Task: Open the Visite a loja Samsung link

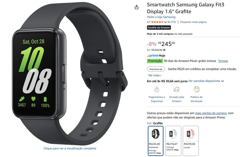Action: coord(161,17)
